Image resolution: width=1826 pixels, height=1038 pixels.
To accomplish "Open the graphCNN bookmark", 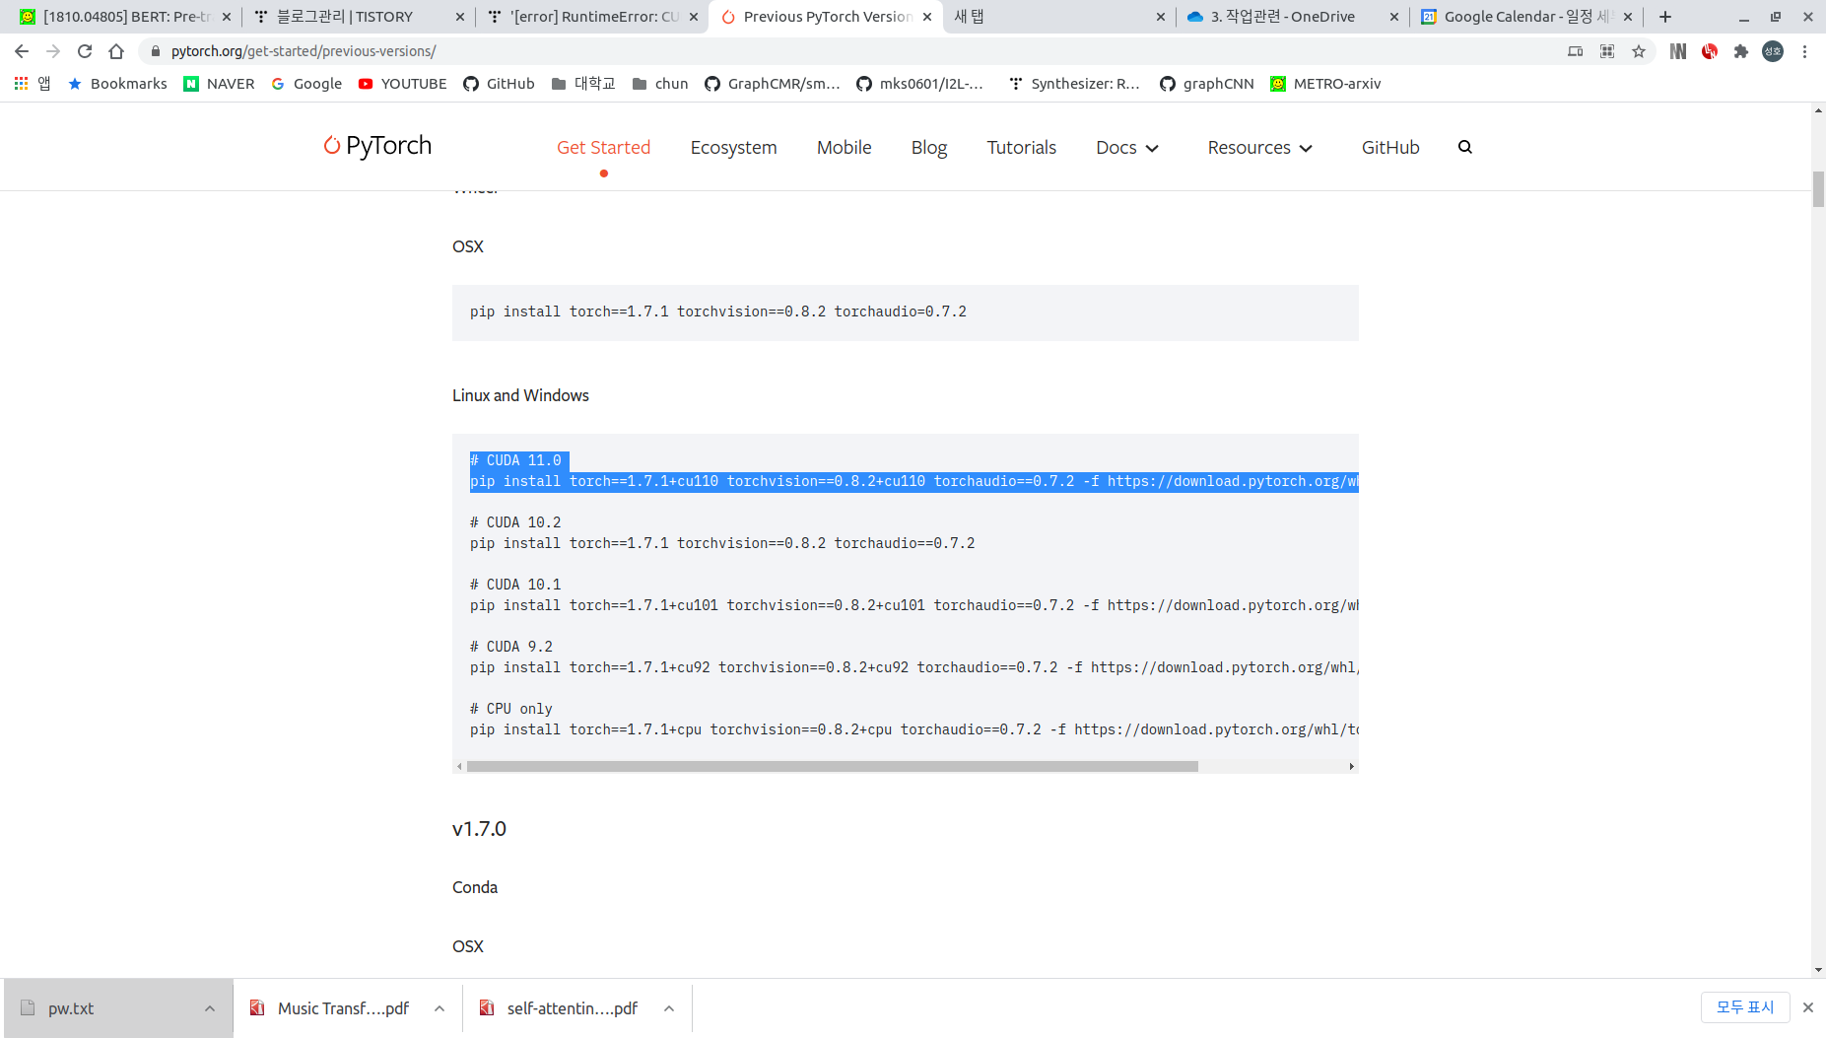I will 1206,84.
